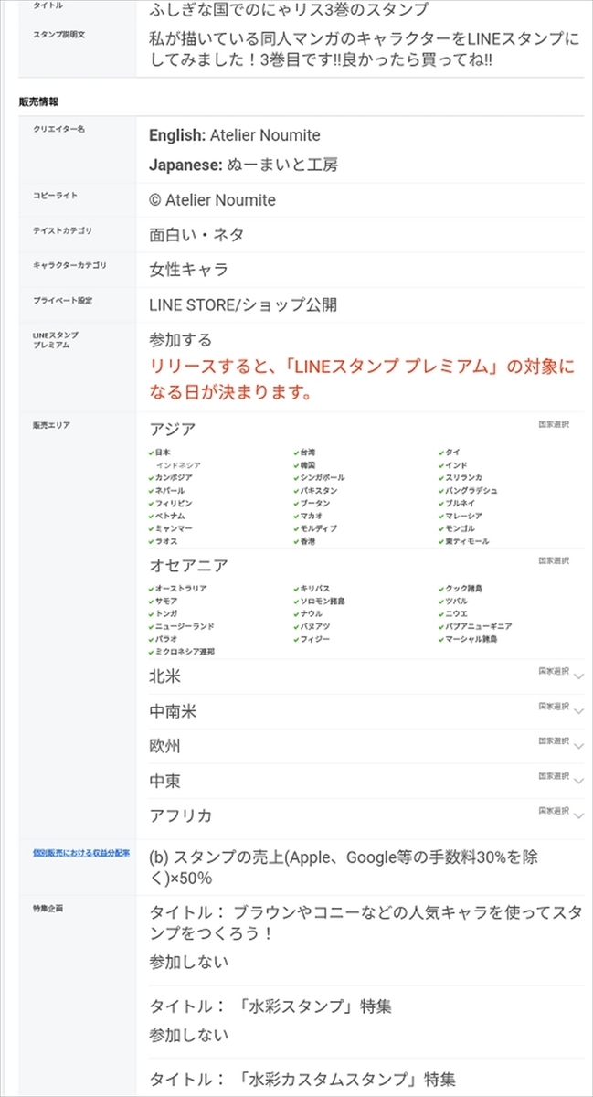Select ベトナム in the Asia list
Screen dimensions: 593x1097
tap(167, 517)
